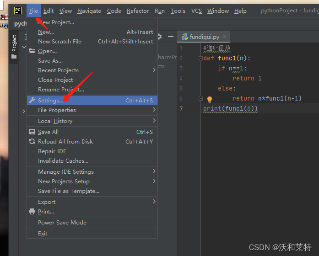Viewport: 319px width, 256px height.
Task: Click the print(func1(6)) code line
Action: coord(230,109)
